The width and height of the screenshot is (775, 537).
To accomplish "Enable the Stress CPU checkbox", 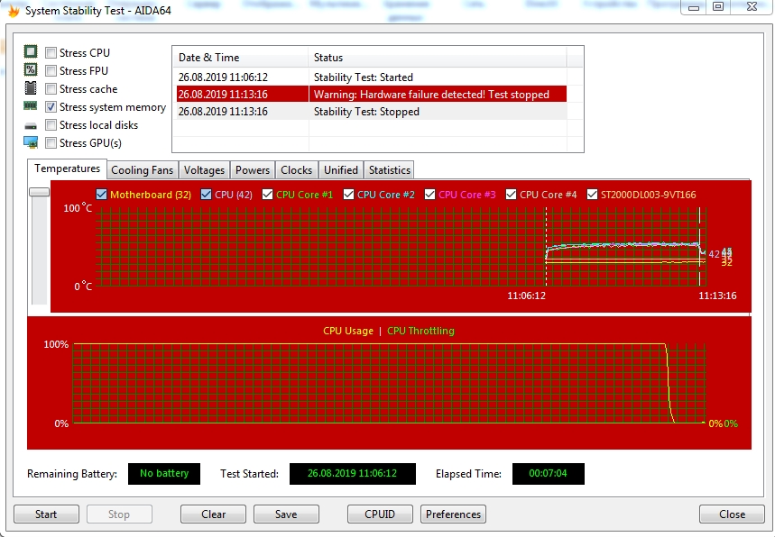I will [51, 53].
